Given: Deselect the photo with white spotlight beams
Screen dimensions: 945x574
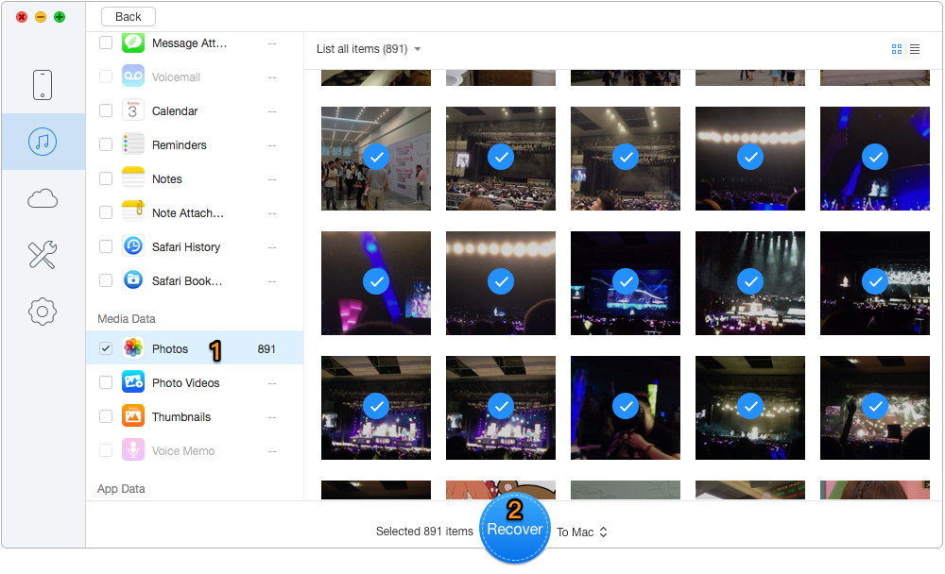Looking at the screenshot, I should pyautogui.click(x=750, y=283).
